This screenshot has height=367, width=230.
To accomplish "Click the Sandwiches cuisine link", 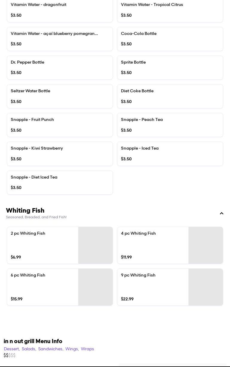I will coord(50,349).
